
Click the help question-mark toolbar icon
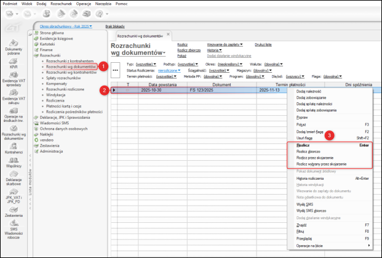pos(99,14)
